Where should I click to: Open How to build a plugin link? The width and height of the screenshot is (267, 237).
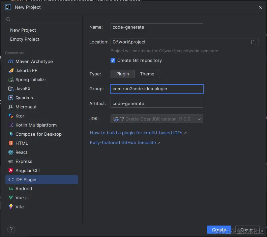point(136,133)
